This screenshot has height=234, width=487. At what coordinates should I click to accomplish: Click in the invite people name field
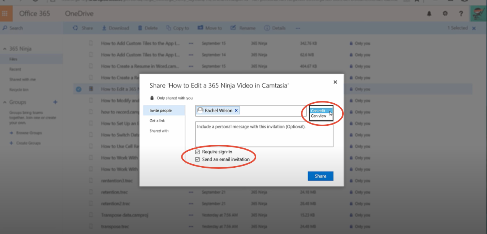251,111
